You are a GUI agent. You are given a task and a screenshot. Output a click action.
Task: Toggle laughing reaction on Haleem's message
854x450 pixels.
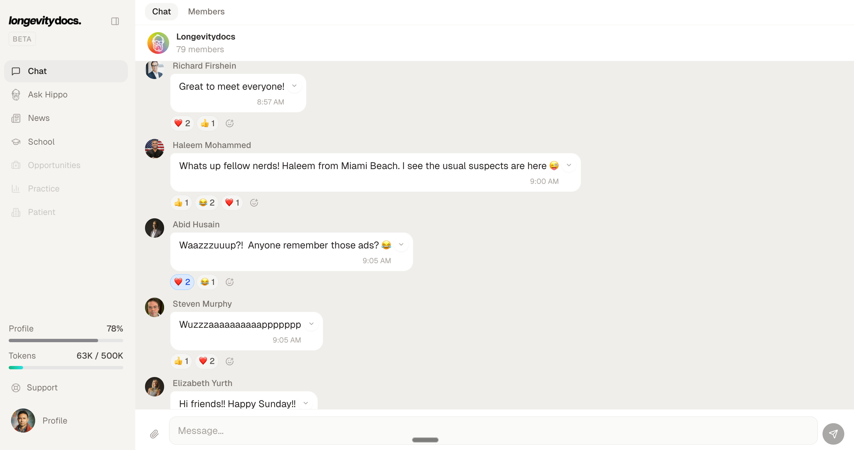click(x=207, y=203)
